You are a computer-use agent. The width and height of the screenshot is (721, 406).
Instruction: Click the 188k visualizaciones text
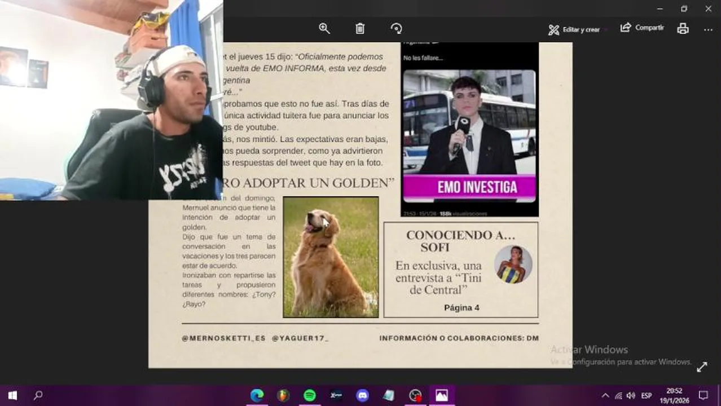[463, 214]
